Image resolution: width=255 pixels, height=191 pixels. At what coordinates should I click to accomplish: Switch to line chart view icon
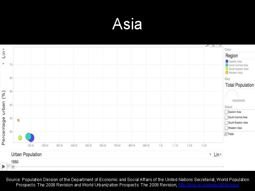220,46
